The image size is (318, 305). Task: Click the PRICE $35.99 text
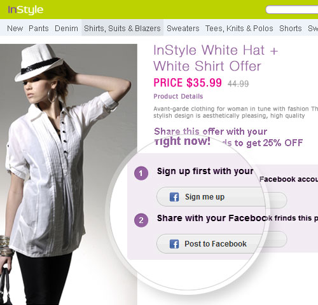pyautogui.click(x=188, y=83)
